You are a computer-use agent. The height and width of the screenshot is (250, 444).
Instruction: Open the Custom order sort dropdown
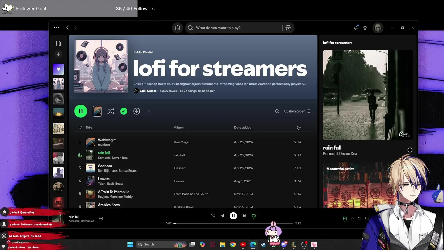pos(297,111)
